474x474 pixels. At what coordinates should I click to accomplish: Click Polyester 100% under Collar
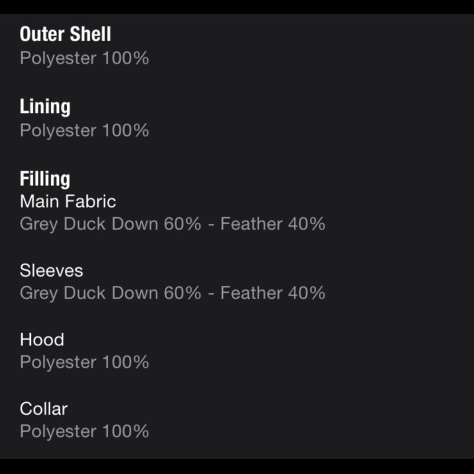[84, 432]
